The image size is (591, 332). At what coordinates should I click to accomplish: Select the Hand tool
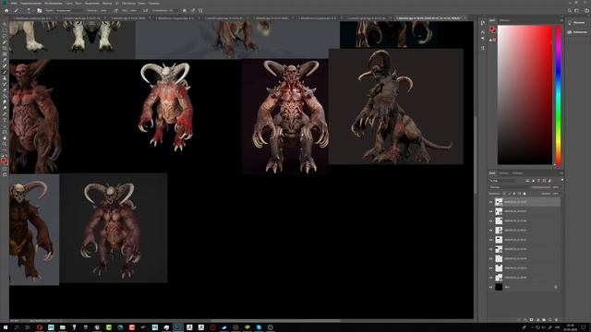tap(5, 138)
